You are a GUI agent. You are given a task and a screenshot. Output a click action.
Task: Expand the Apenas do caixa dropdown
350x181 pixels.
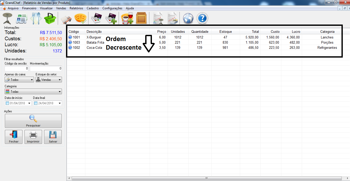(19, 80)
